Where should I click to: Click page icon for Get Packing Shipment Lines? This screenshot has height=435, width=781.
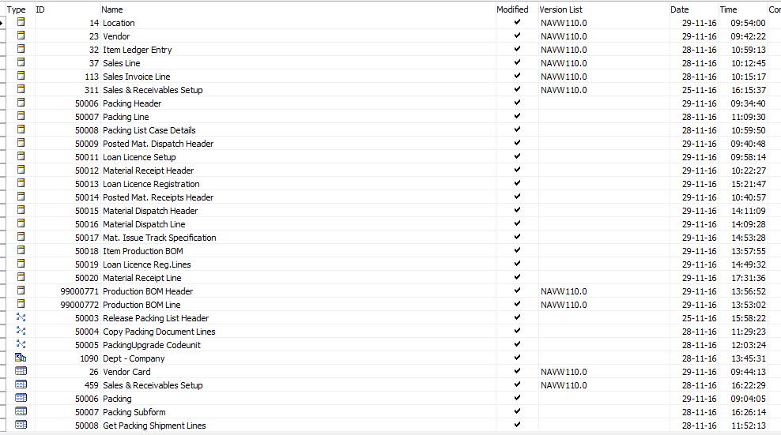click(x=21, y=425)
